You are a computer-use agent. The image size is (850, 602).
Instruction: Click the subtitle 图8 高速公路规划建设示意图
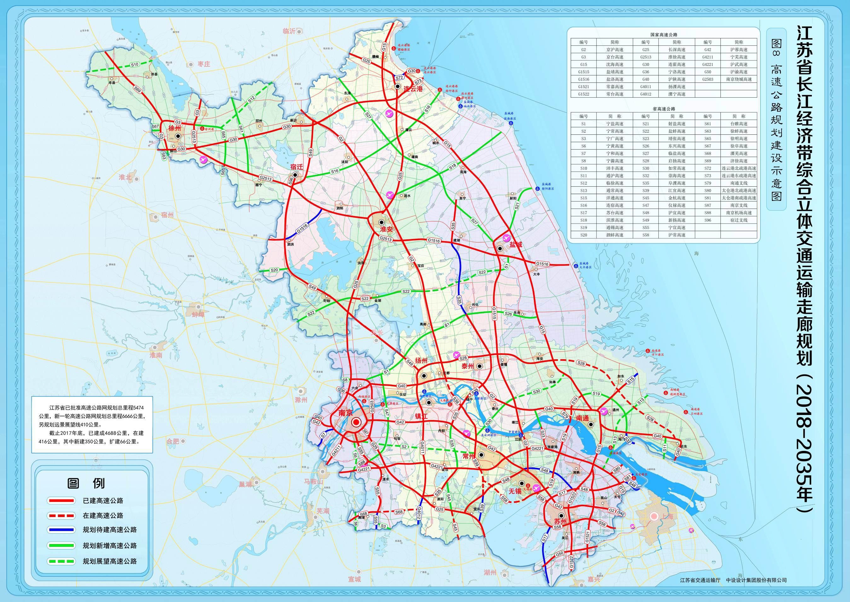[776, 120]
